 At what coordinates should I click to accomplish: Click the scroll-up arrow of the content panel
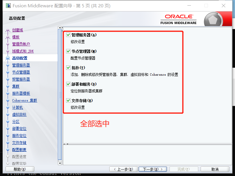click(60, 28)
